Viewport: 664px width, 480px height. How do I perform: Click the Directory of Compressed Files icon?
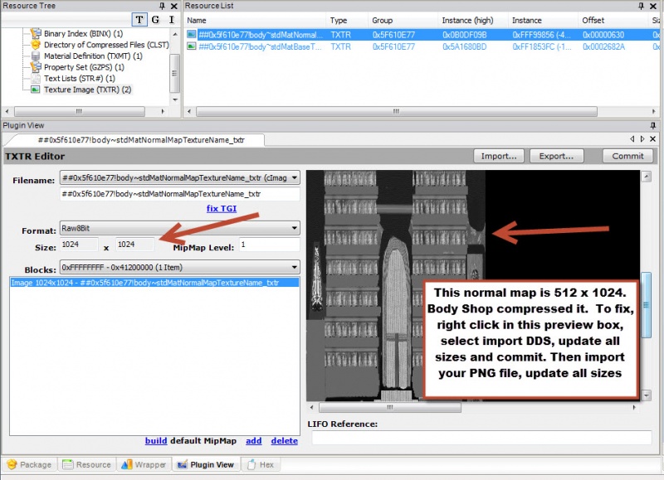click(36, 45)
